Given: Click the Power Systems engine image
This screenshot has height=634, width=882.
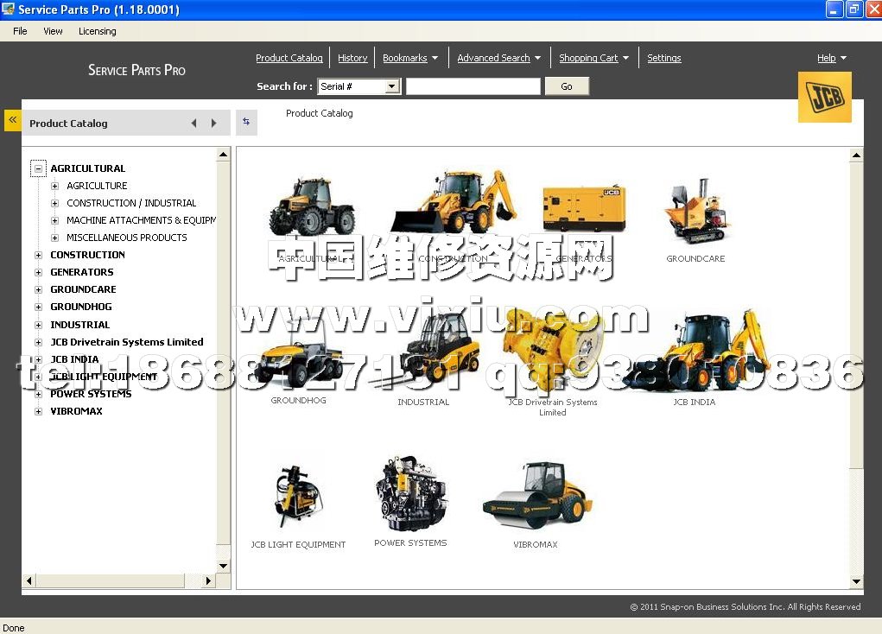Looking at the screenshot, I should 410,495.
